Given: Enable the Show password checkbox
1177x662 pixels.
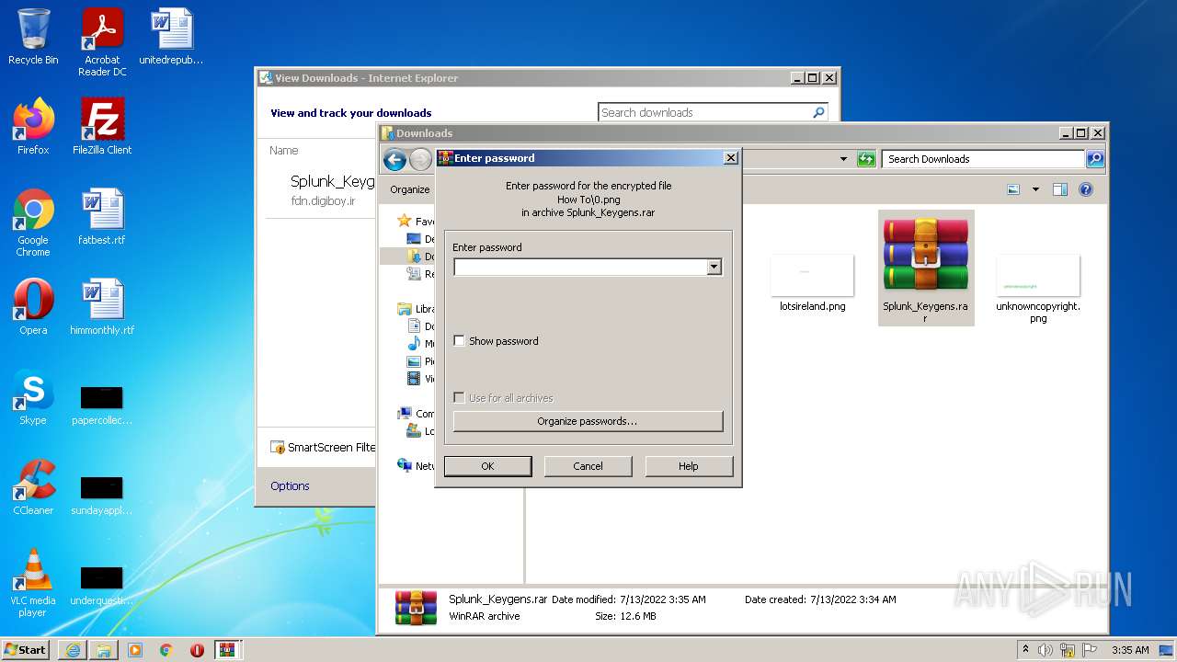Looking at the screenshot, I should 460,341.
